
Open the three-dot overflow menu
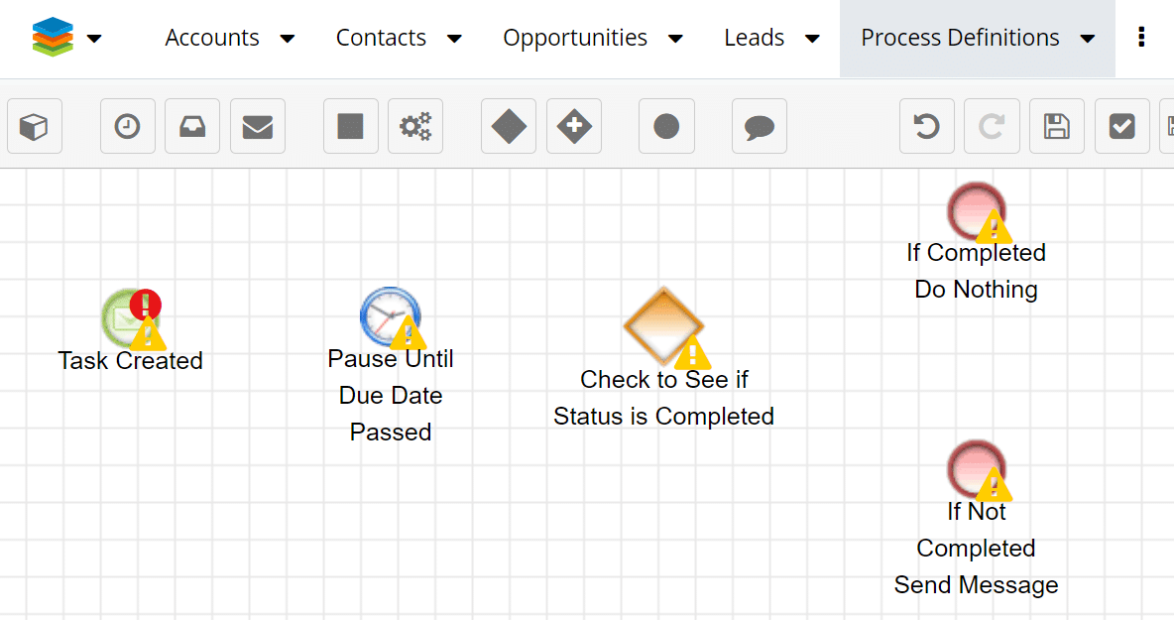pyautogui.click(x=1141, y=38)
